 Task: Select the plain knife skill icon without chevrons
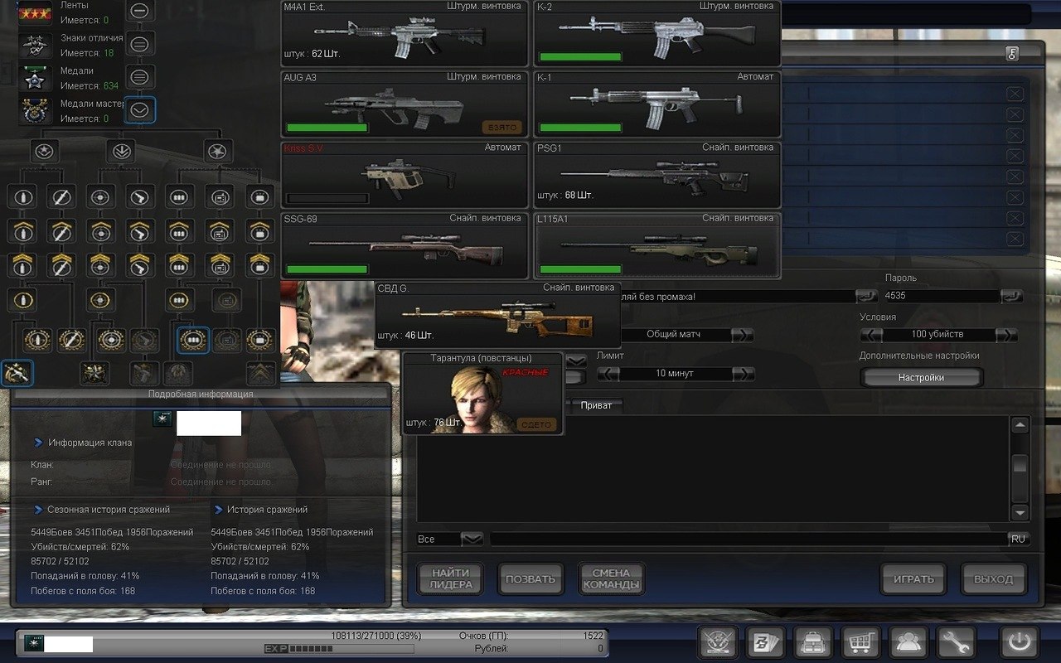point(61,197)
